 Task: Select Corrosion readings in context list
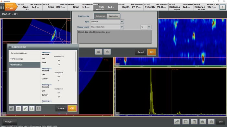[x=24, y=53]
